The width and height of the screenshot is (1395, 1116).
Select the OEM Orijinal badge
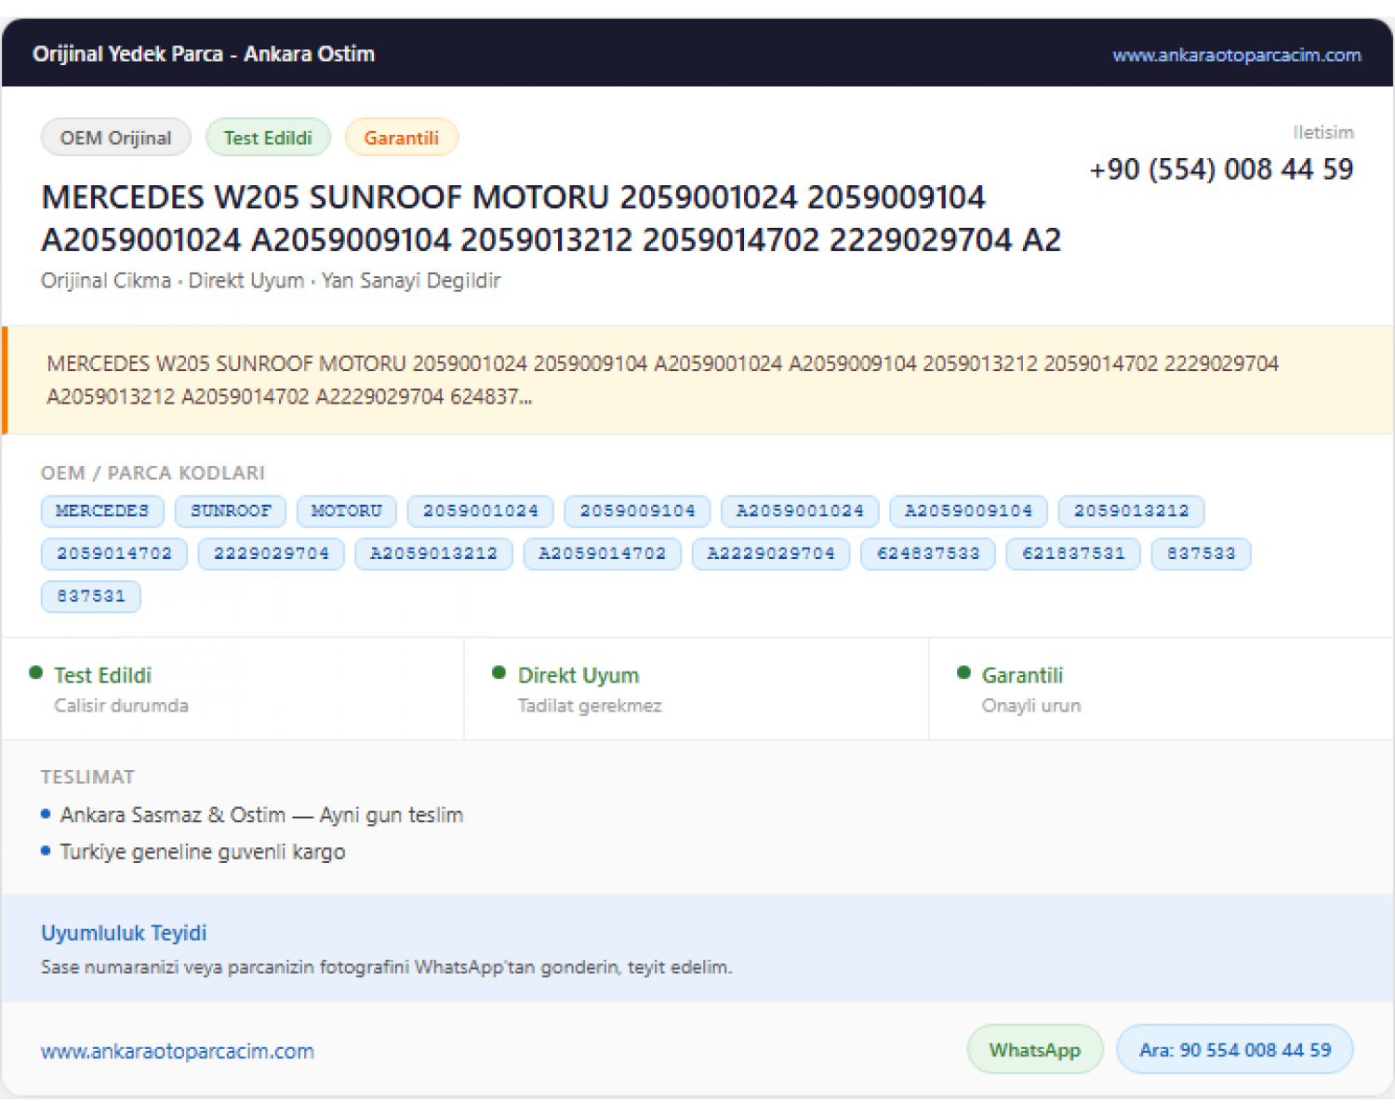click(x=116, y=138)
